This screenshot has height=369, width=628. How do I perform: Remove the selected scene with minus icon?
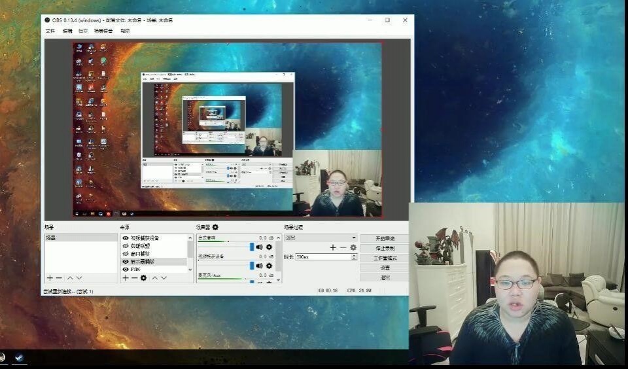tap(59, 278)
